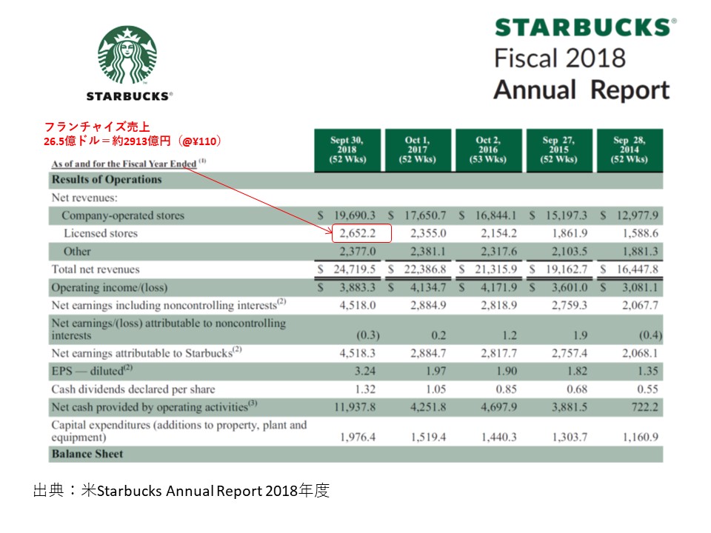Viewport: 711px width, 533px height.
Task: Select operating income value 3,601.0
Action: point(570,287)
